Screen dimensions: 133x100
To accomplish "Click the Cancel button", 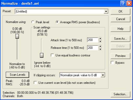I will tap(120, 19).
